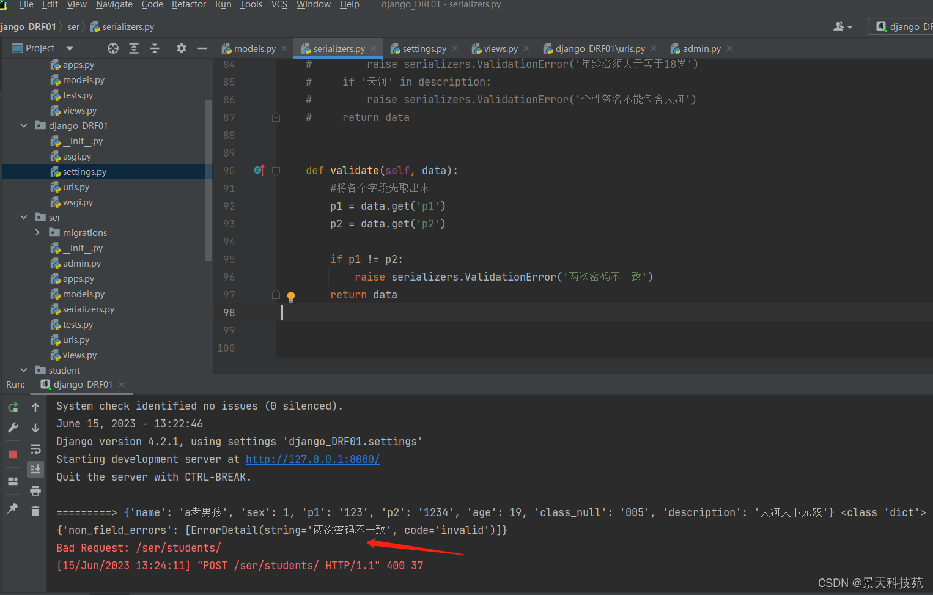Screen dimensions: 933x595
Task: Click Expand All in Project panel
Action: 134,48
